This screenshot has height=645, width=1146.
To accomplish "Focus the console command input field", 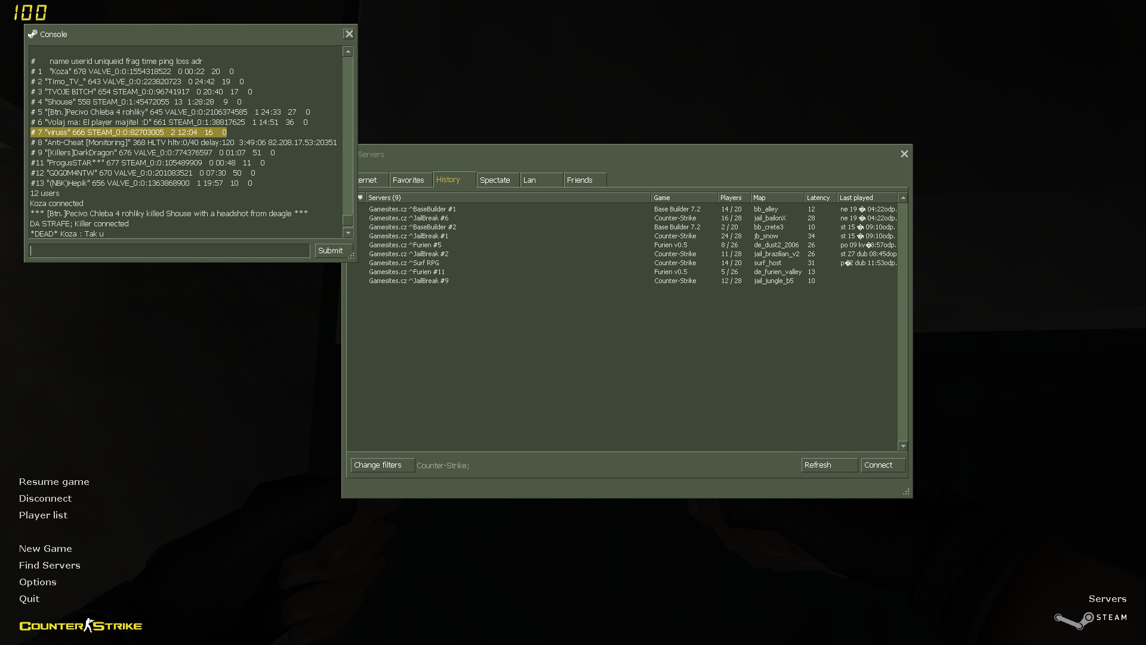I will [x=170, y=251].
